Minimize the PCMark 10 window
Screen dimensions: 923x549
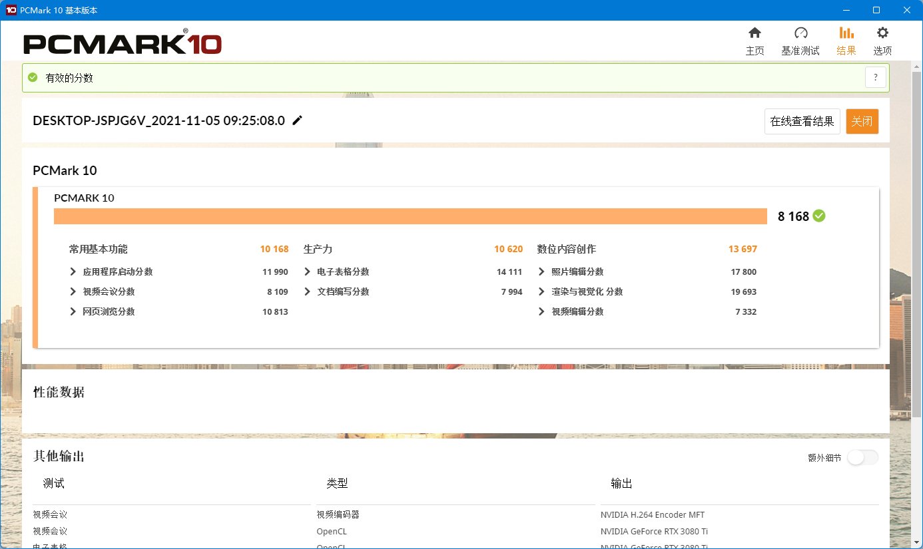coord(846,10)
